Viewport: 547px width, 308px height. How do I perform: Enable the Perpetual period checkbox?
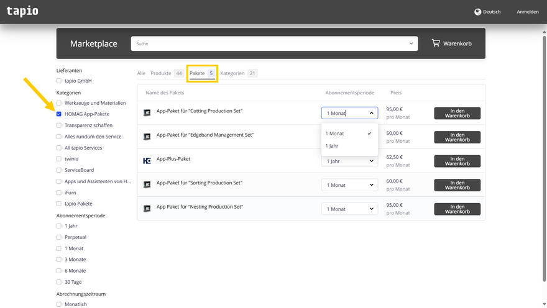(x=58, y=237)
